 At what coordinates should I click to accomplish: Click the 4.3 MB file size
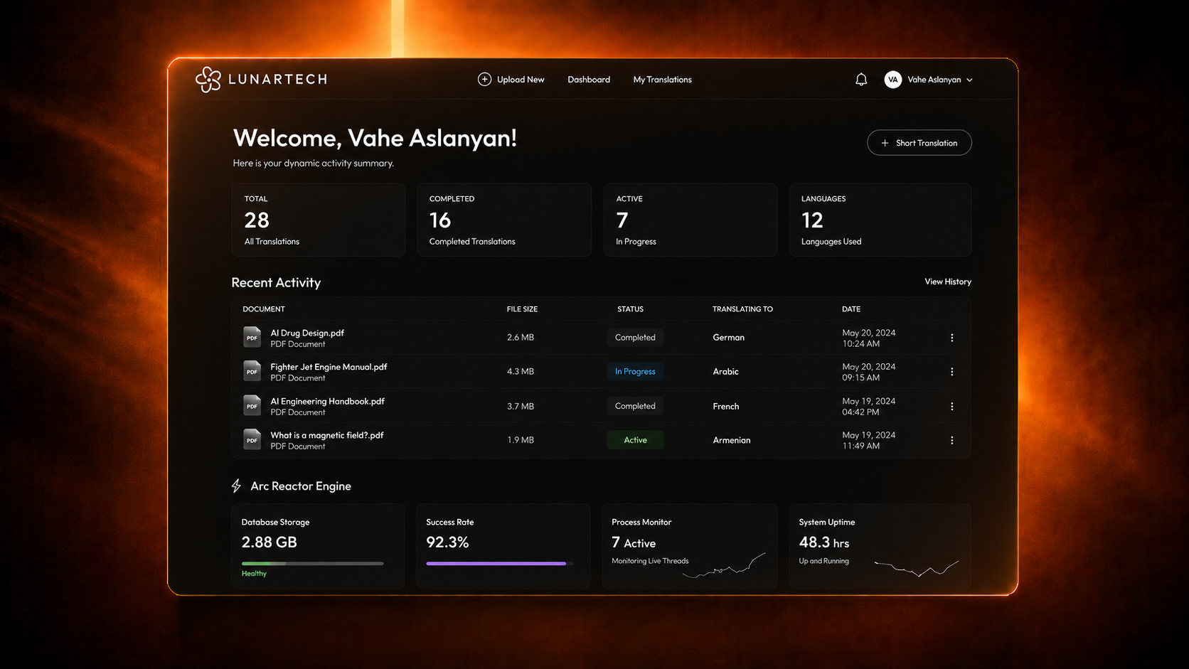(x=521, y=372)
